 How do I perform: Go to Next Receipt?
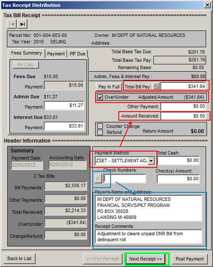click(146, 259)
